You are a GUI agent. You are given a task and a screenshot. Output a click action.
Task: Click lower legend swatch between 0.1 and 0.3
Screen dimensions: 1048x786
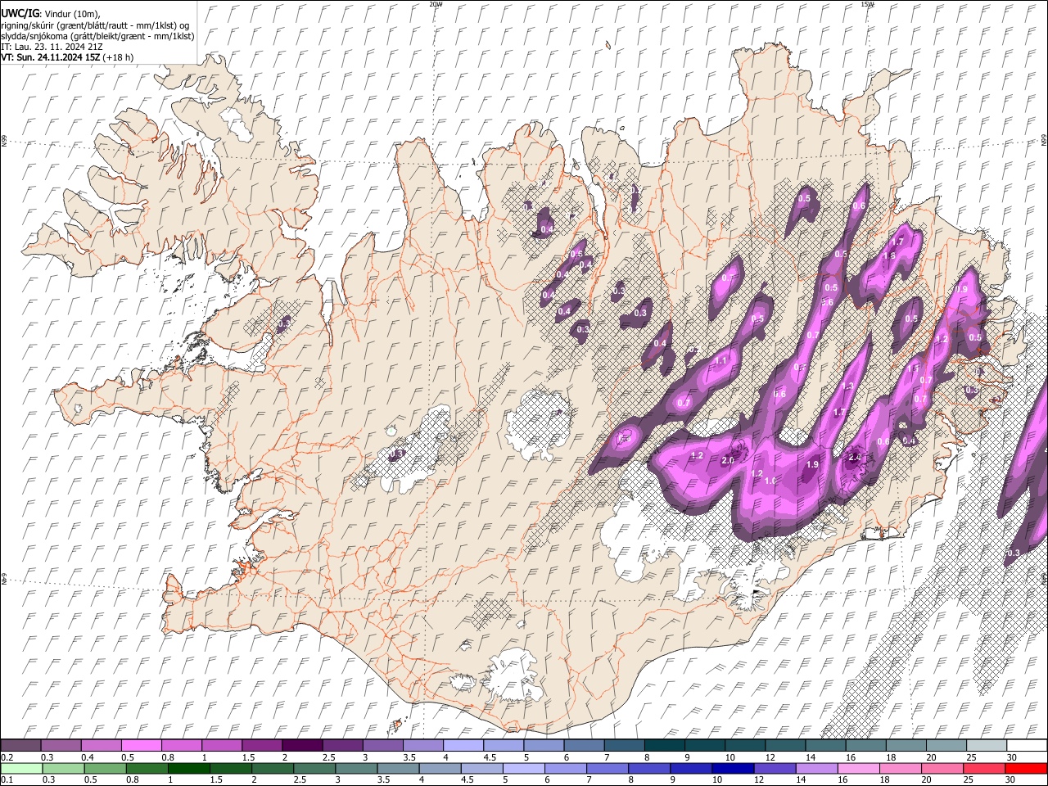point(20,768)
